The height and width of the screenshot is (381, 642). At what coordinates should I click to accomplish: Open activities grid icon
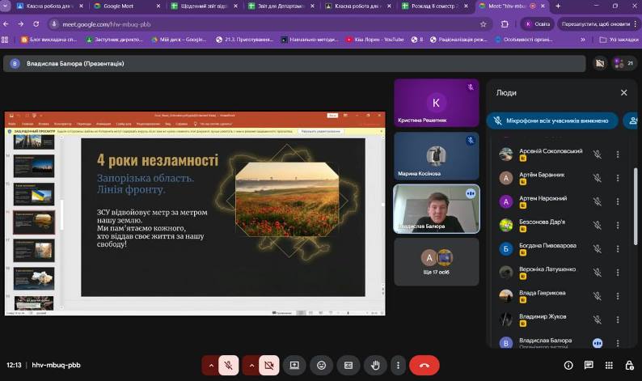tap(609, 365)
